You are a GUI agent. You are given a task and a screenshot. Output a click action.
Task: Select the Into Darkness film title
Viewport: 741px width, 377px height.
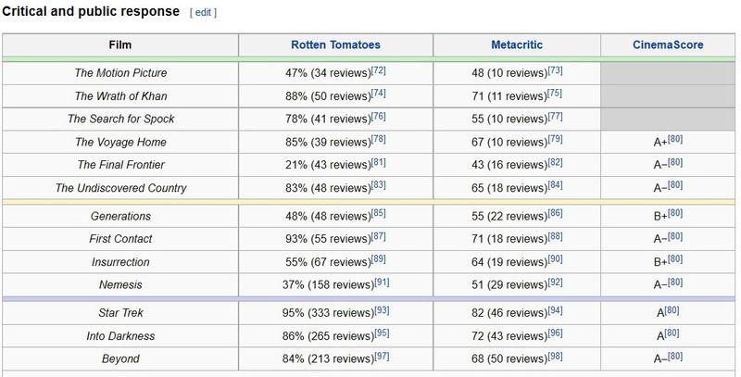[x=120, y=336]
